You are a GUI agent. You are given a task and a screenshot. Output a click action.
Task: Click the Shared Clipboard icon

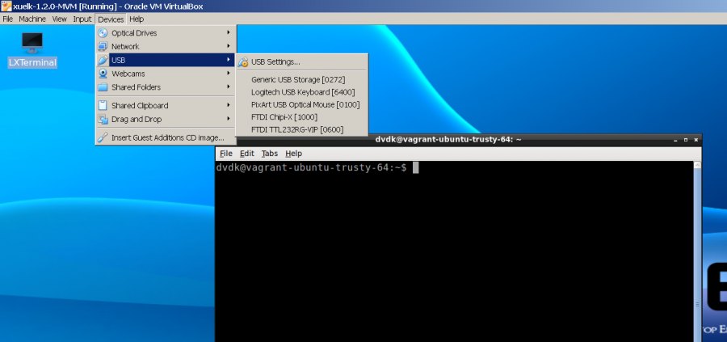click(103, 105)
